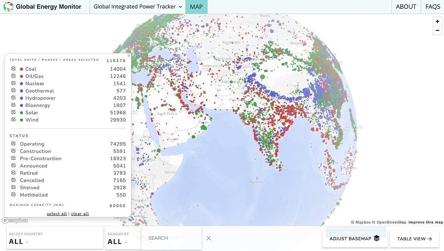
Task: Disable the Operating status filter
Action: pos(14,144)
